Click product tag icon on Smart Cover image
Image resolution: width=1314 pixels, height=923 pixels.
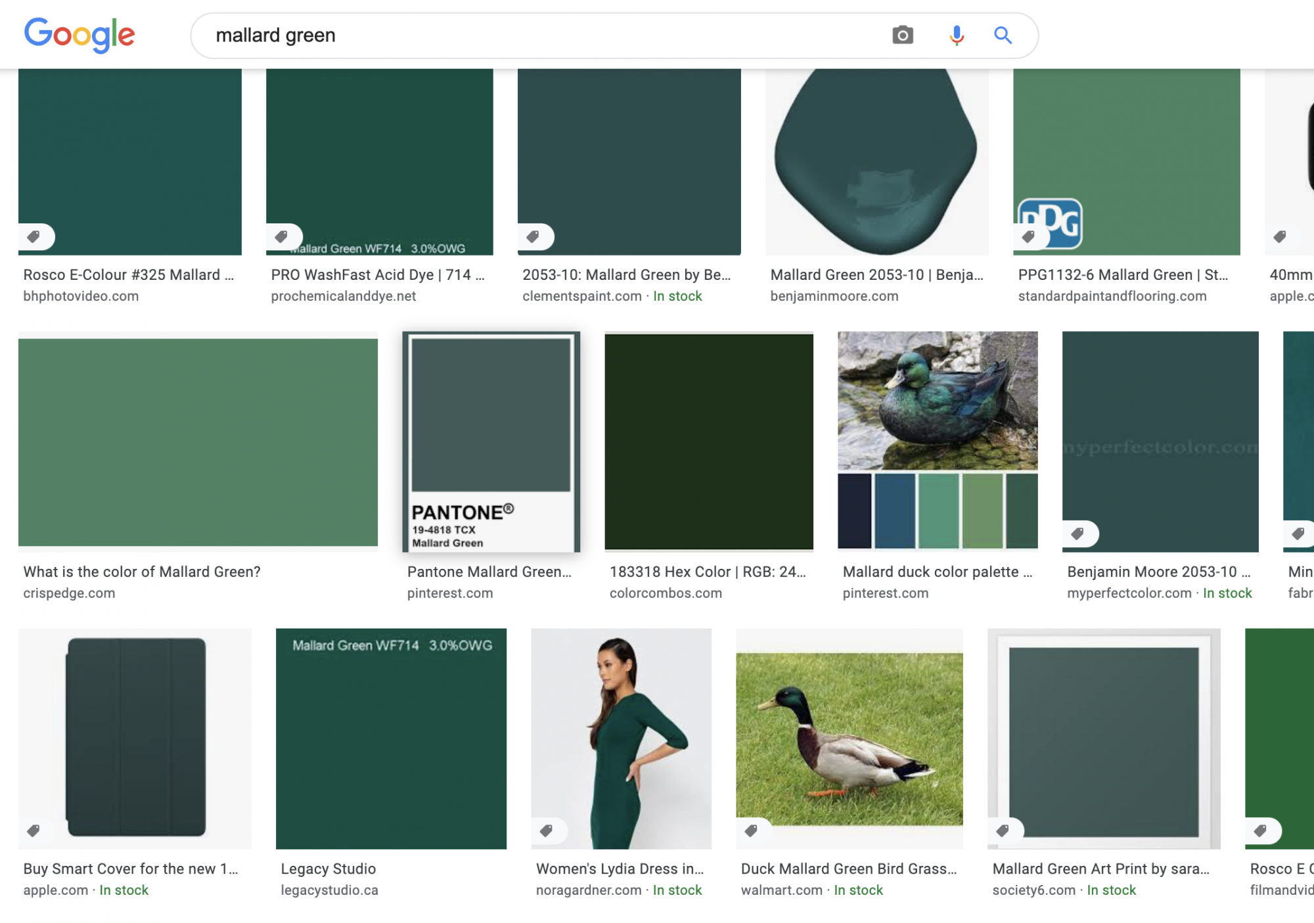coord(34,830)
